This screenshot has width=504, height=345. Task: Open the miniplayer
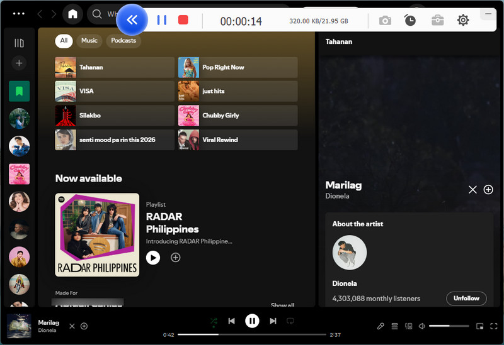479,326
